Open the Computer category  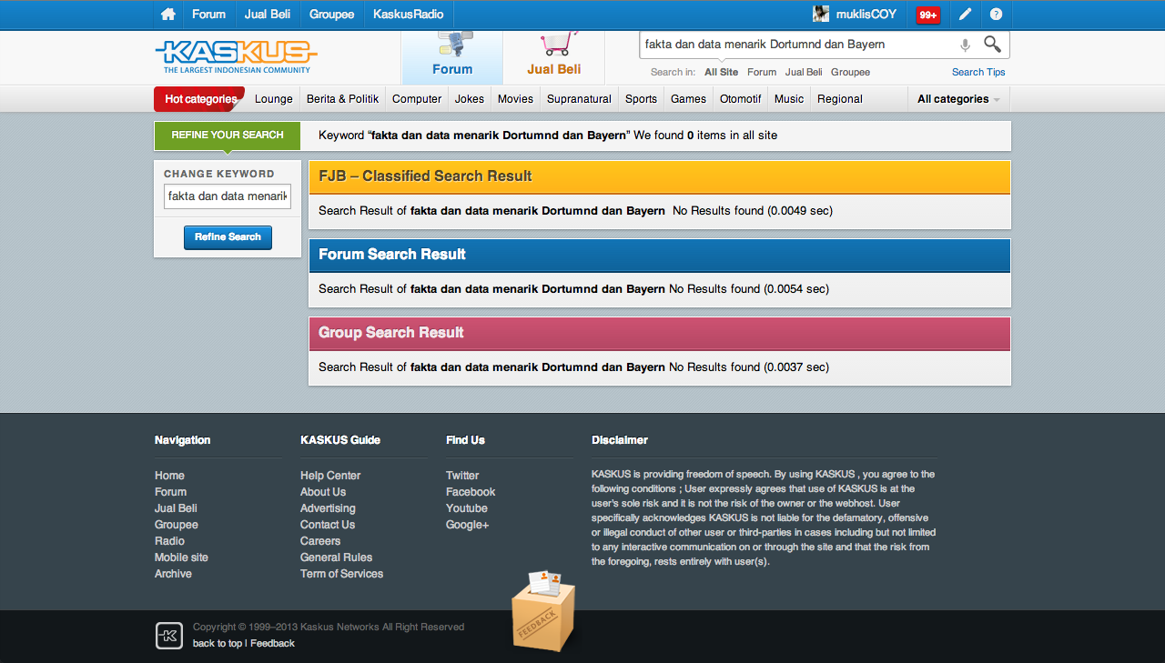pyautogui.click(x=417, y=99)
